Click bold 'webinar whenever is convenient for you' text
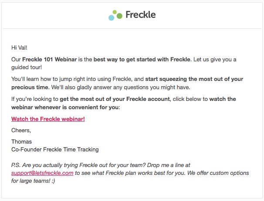Screen dimensions: 264x201 click(65, 107)
